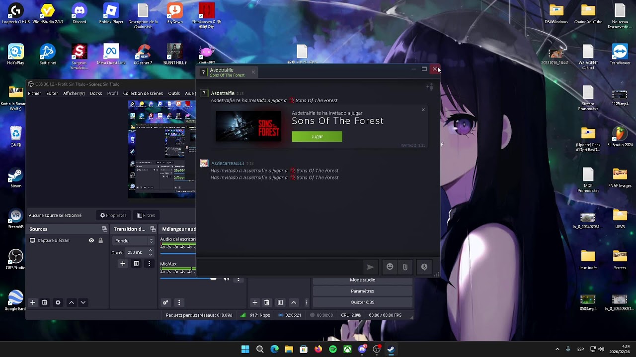The width and height of the screenshot is (636, 357).
Task: Open the emoji picker in Steam chat
Action: (x=390, y=267)
